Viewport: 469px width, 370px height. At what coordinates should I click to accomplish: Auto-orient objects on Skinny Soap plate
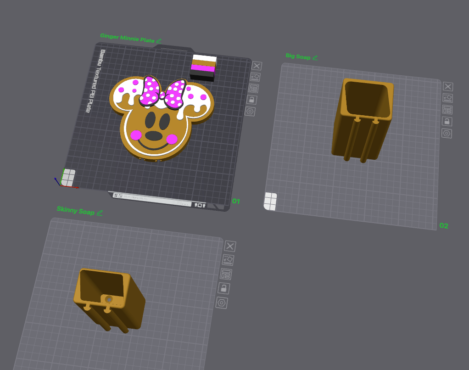[228, 260]
